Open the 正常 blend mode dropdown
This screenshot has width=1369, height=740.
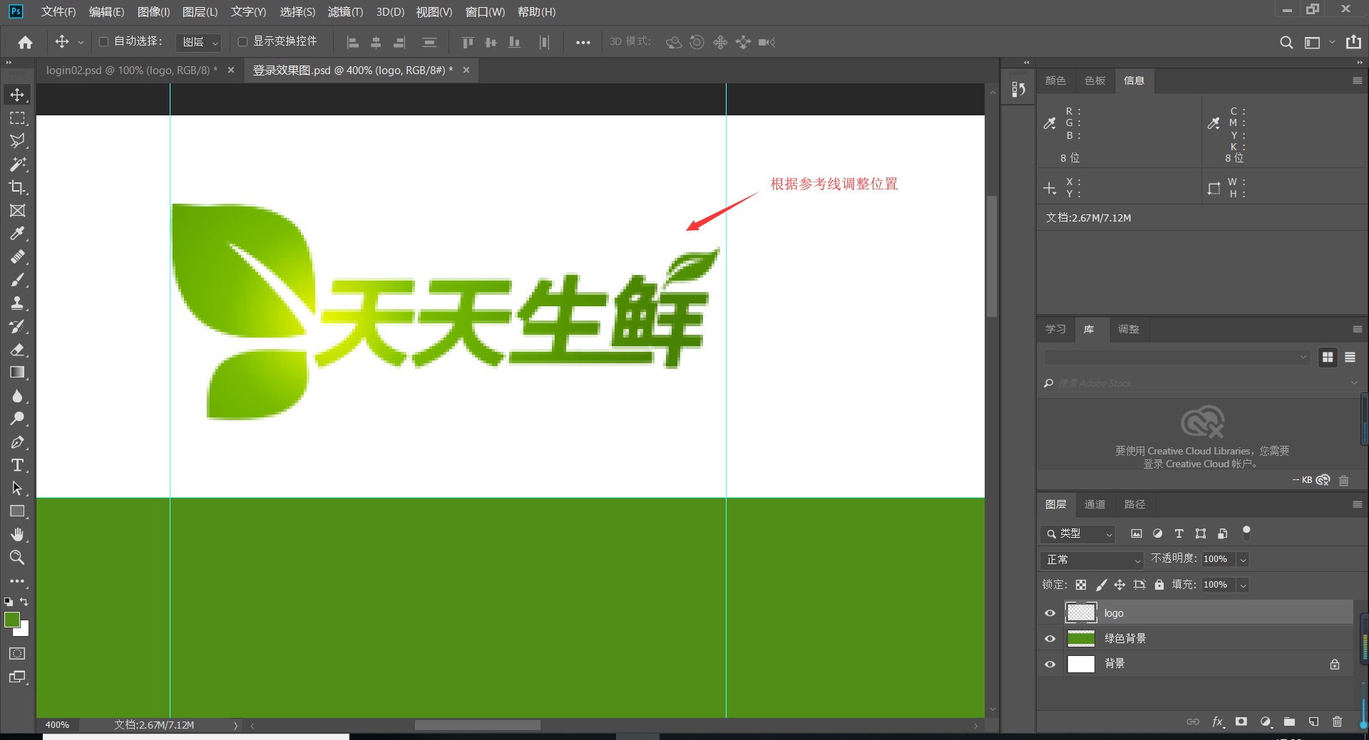[1092, 560]
